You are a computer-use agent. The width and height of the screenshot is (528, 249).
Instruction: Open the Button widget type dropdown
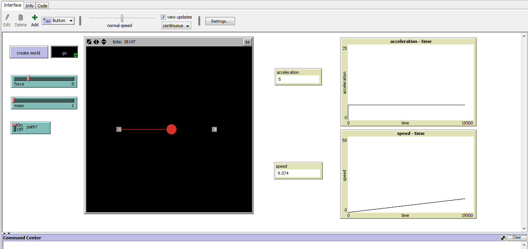tap(58, 21)
